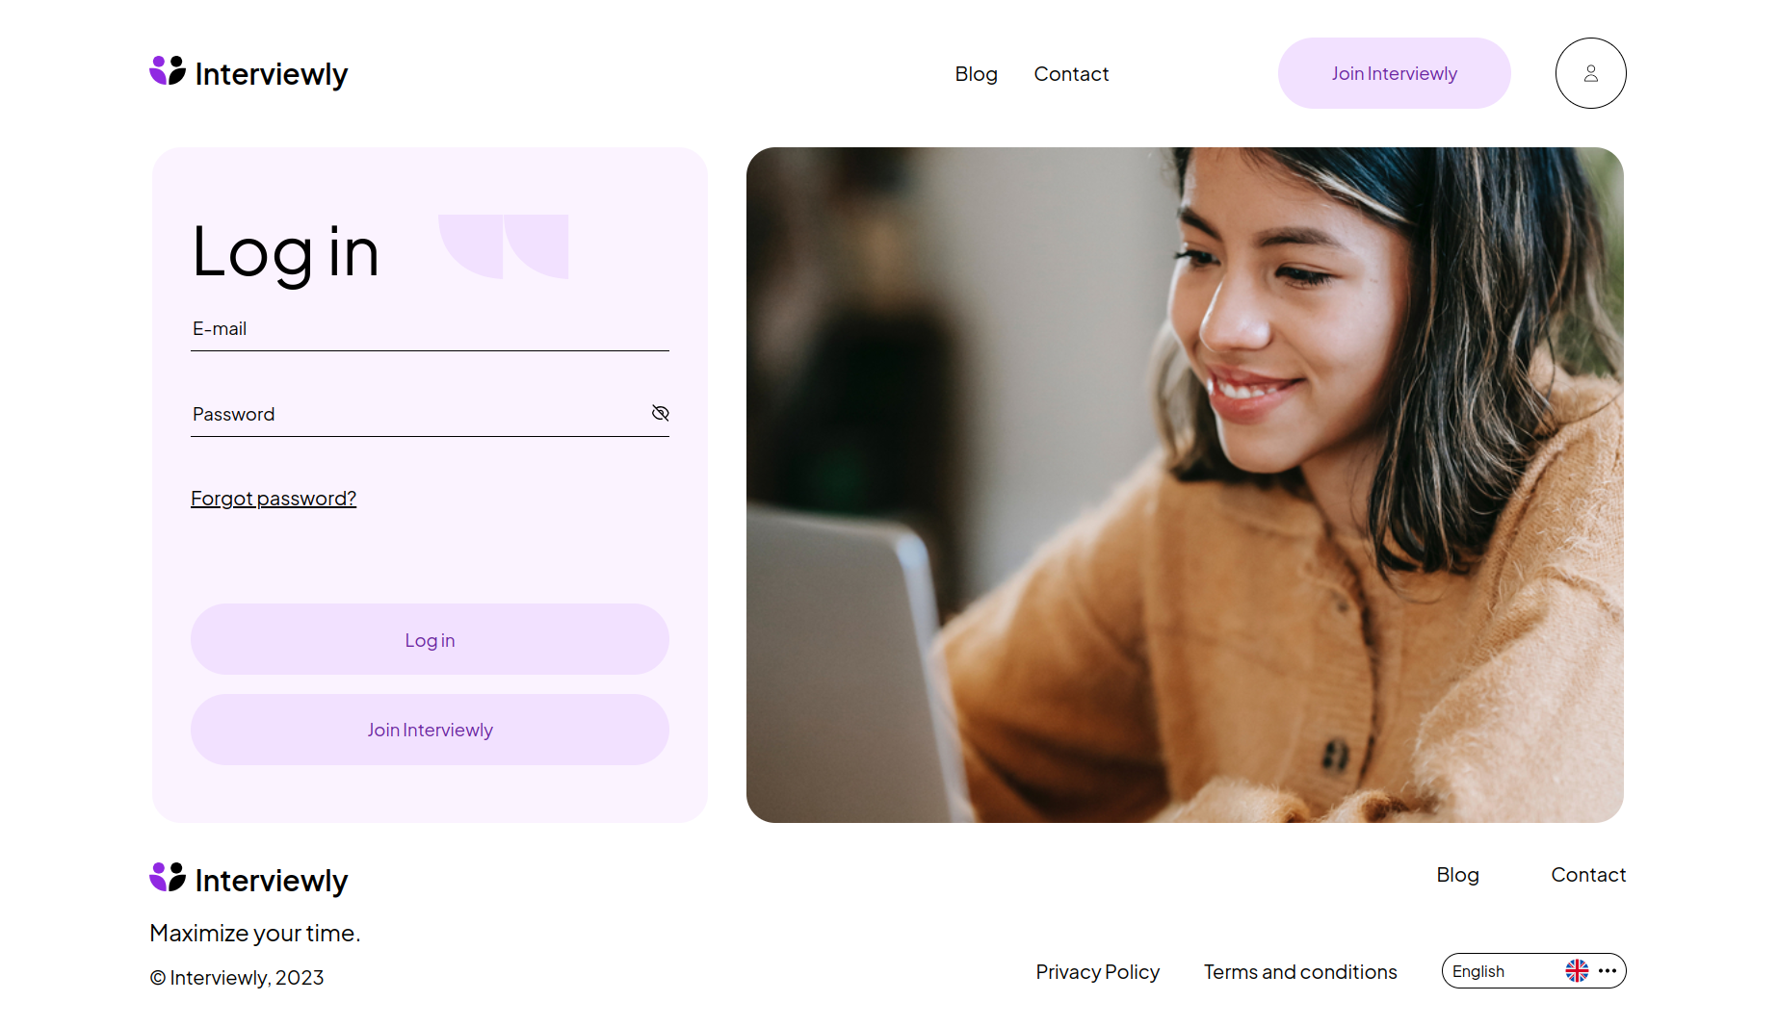Click the Join Interviewly header button
The height and width of the screenshot is (1027, 1778).
click(x=1394, y=73)
